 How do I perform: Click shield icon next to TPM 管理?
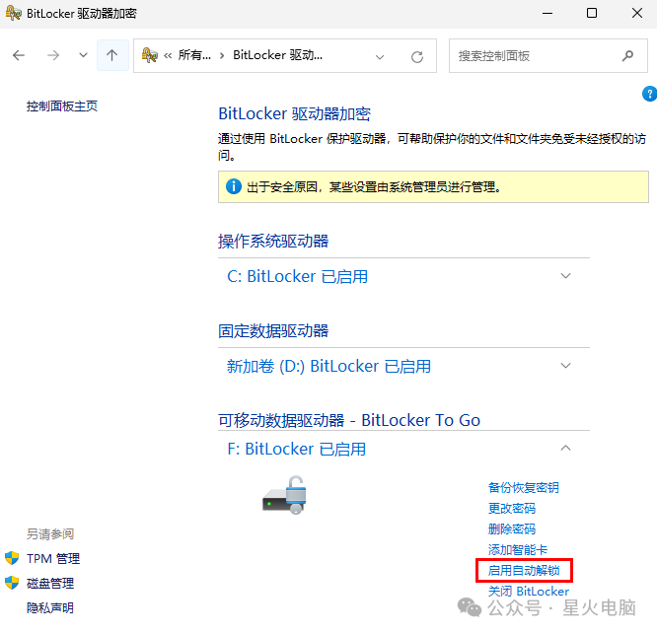point(12,558)
